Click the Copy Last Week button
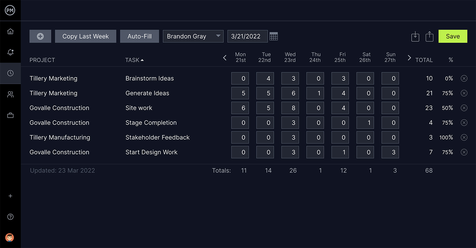This screenshot has width=476, height=248. (86, 36)
